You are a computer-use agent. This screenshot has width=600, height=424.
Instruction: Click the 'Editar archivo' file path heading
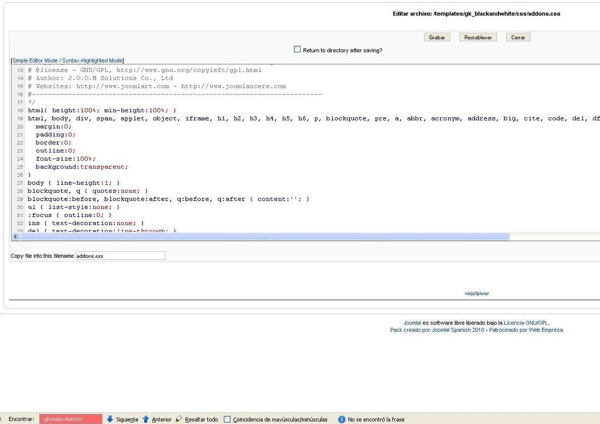pos(476,14)
